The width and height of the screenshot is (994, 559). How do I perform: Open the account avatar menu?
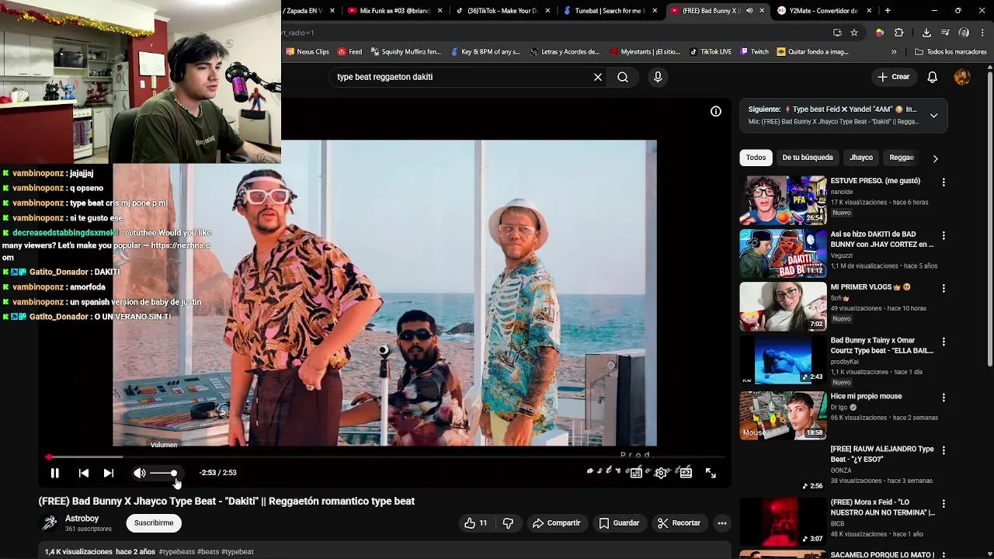coord(962,77)
